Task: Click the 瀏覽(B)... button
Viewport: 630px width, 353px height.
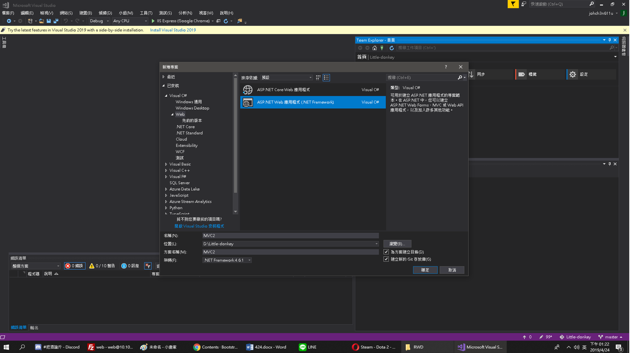Action: click(397, 244)
